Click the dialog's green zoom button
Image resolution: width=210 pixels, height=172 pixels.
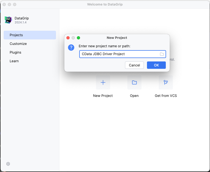[78, 38]
